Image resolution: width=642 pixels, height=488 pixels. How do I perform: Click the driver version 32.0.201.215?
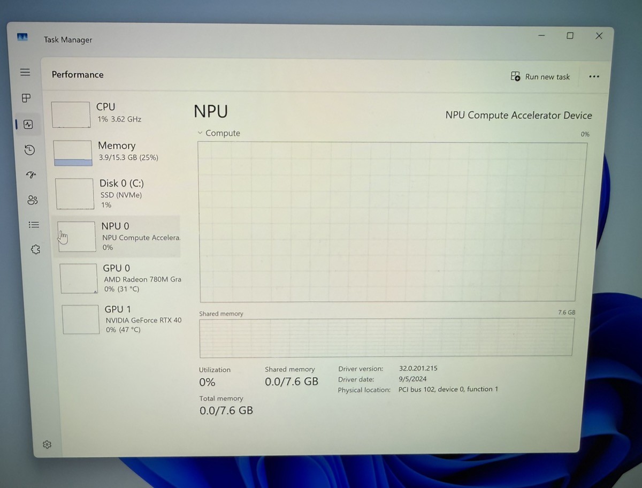pos(418,368)
